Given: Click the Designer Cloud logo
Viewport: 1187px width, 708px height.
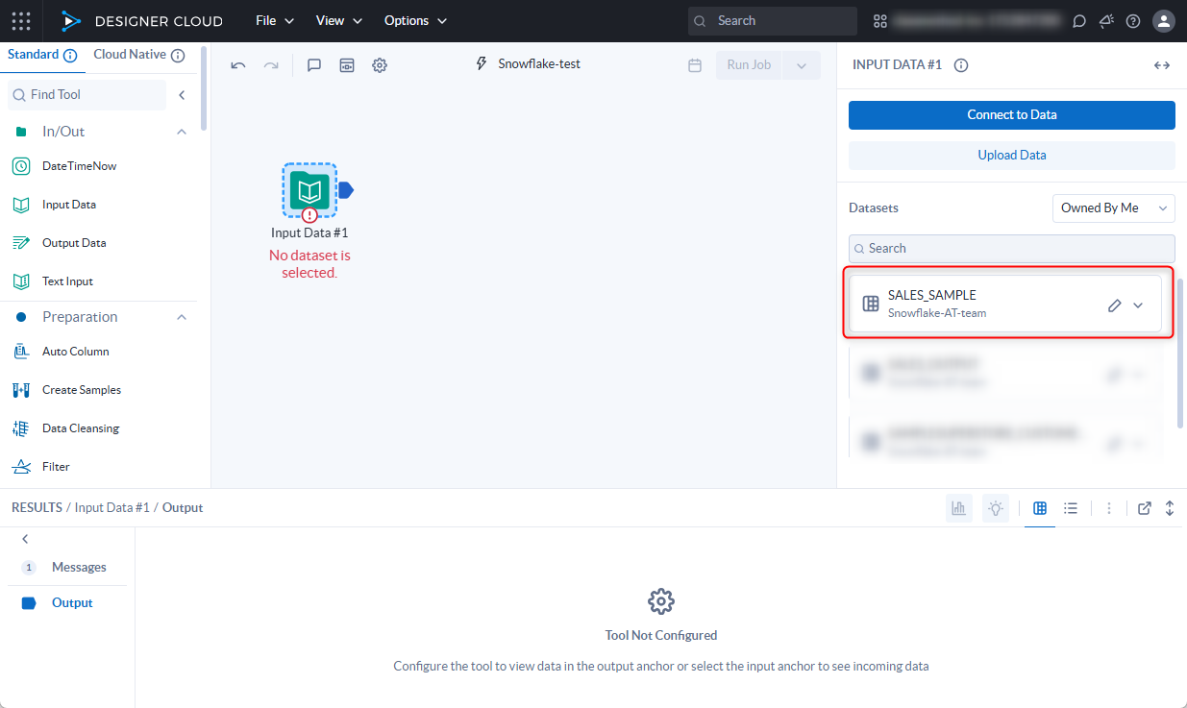Looking at the screenshot, I should pos(141,21).
